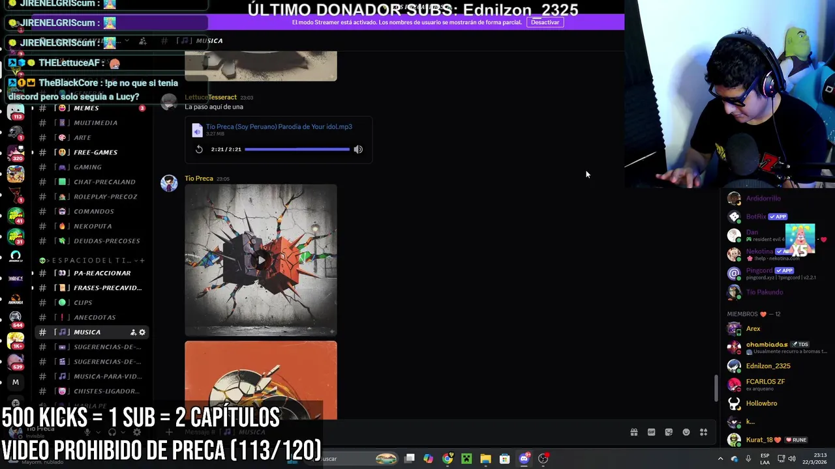Open server icon with 320 badge
This screenshot has width=835, height=469.
pyautogui.click(x=16, y=153)
